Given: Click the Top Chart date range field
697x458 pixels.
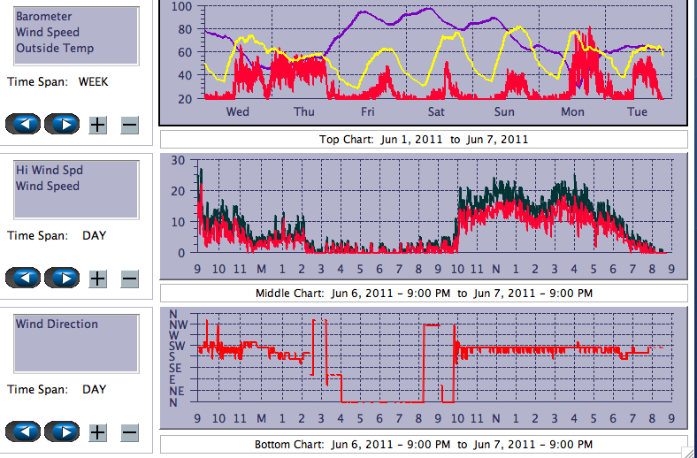Looking at the screenshot, I should click(424, 139).
